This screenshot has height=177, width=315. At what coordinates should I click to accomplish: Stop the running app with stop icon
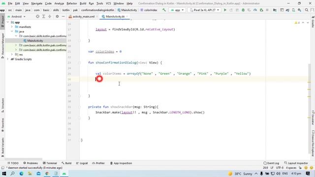(267, 10)
